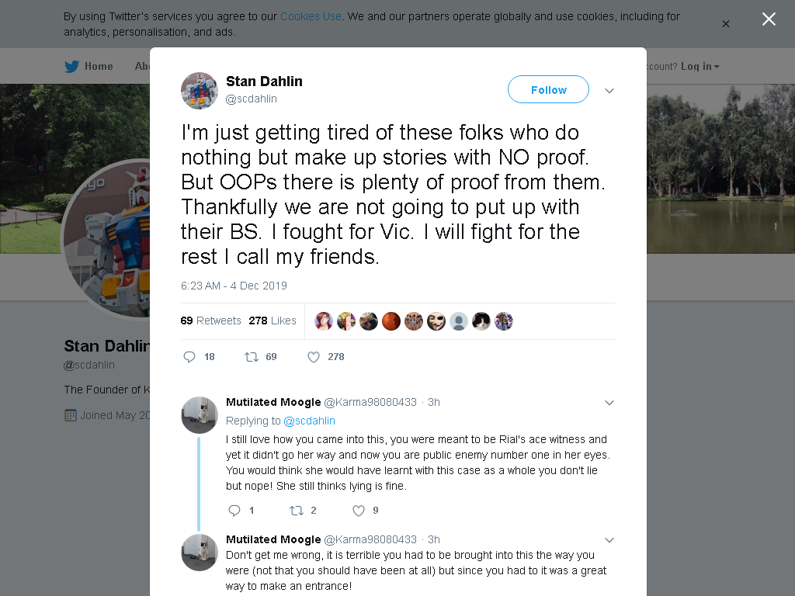Open the first liker's avatar thumbnail
Viewport: 795px width, 596px height.
324,321
